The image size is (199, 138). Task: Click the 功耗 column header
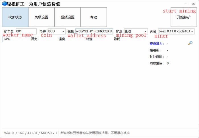pyautogui.click(x=117, y=39)
